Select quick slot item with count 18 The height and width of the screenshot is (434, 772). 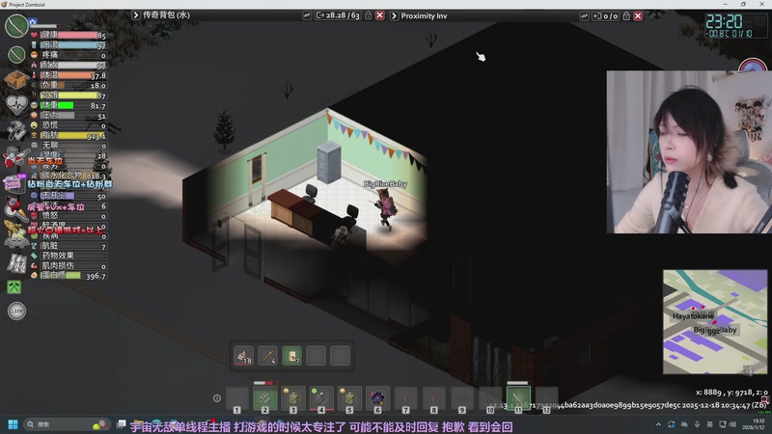[244, 356]
